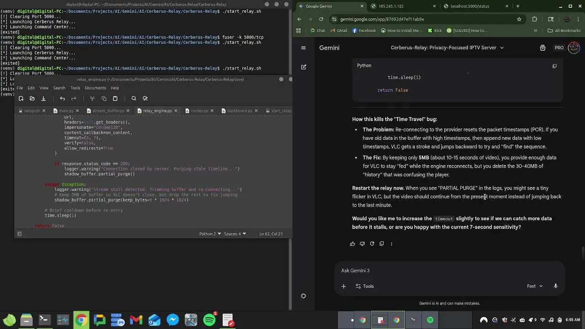The width and height of the screenshot is (585, 329).
Task: Open the Fast model selector dropdown
Action: (535, 286)
